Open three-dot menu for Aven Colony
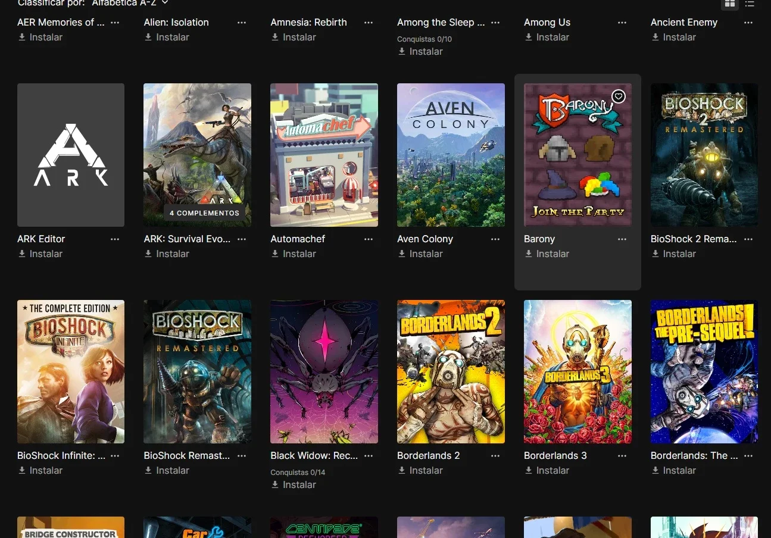Screen dimensions: 771x538 coord(495,239)
